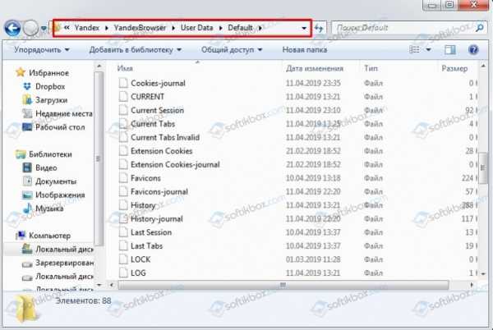This screenshot has width=493, height=330.
Task: Create folder with Новая папка
Action: tap(304, 49)
